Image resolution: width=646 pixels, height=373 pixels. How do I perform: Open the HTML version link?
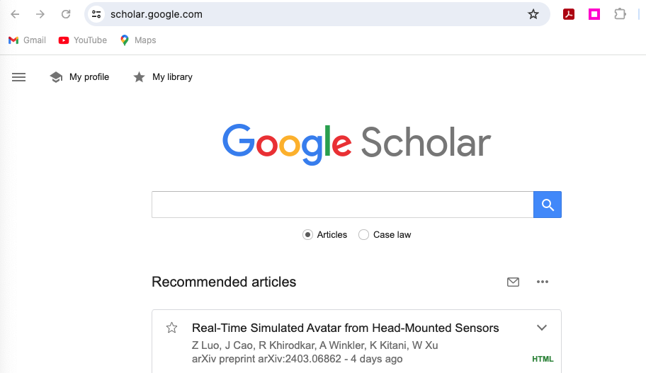[543, 359]
